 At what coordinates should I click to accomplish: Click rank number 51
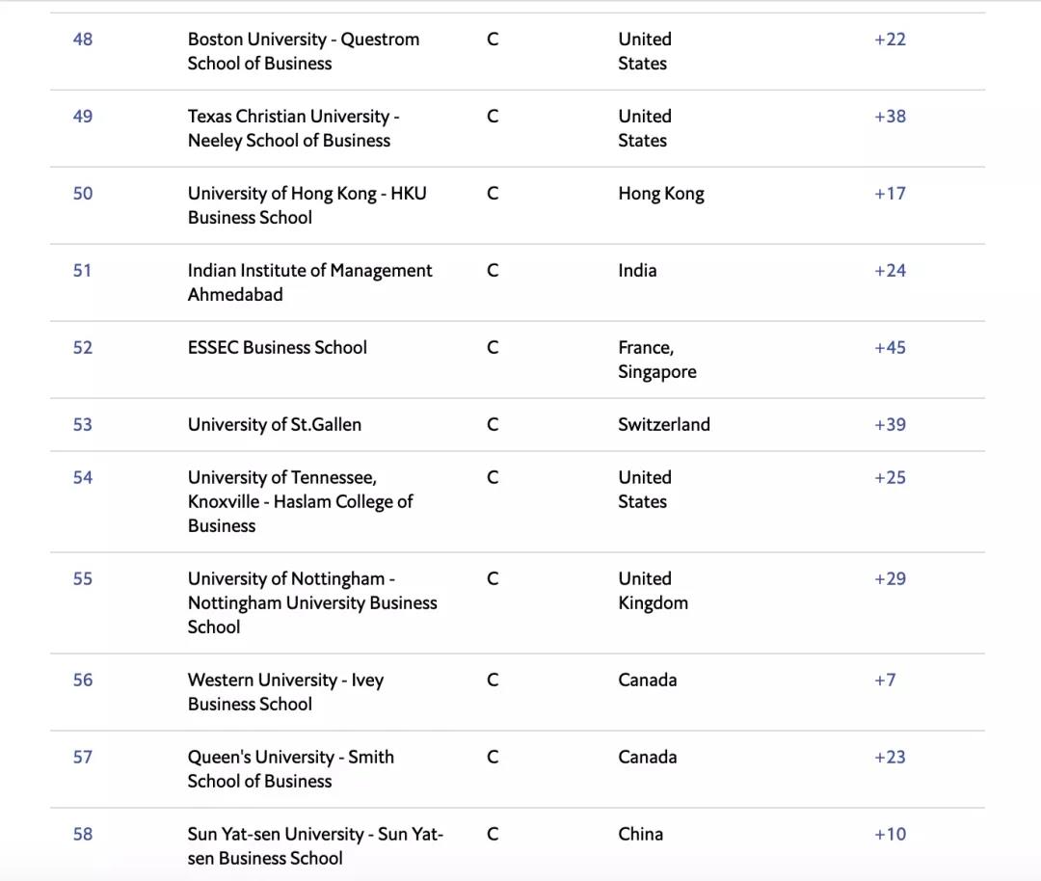tap(83, 271)
